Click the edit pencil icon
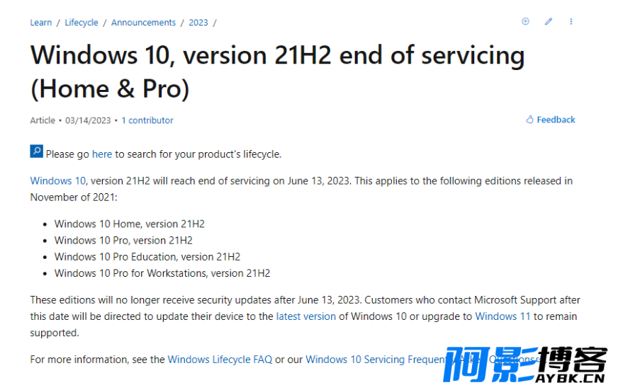The image size is (623, 390). (x=549, y=21)
